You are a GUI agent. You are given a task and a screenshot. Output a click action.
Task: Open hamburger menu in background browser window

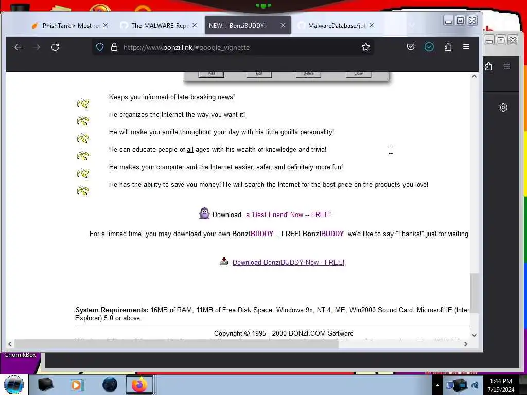(507, 66)
